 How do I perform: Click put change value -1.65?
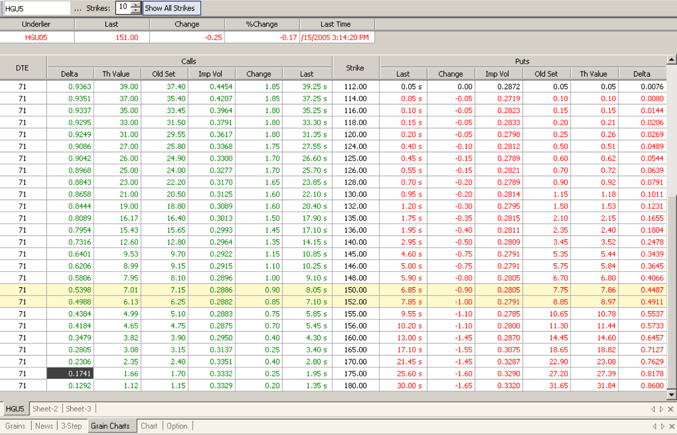(451, 386)
